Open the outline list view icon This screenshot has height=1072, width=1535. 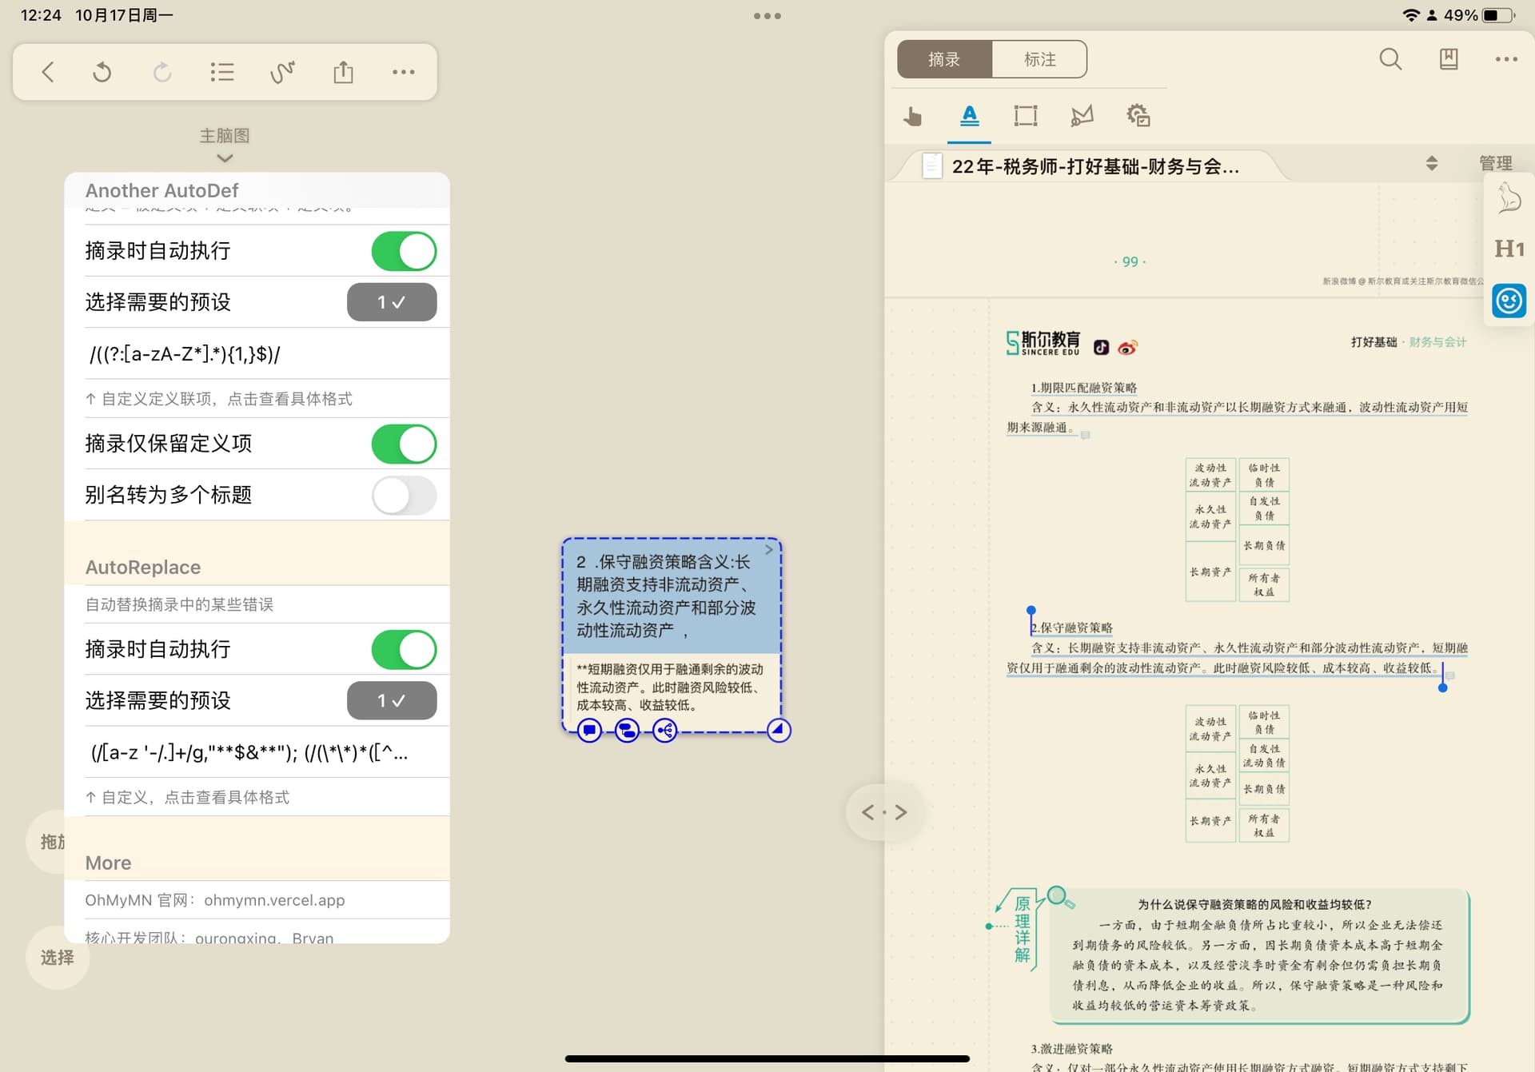coord(222,72)
